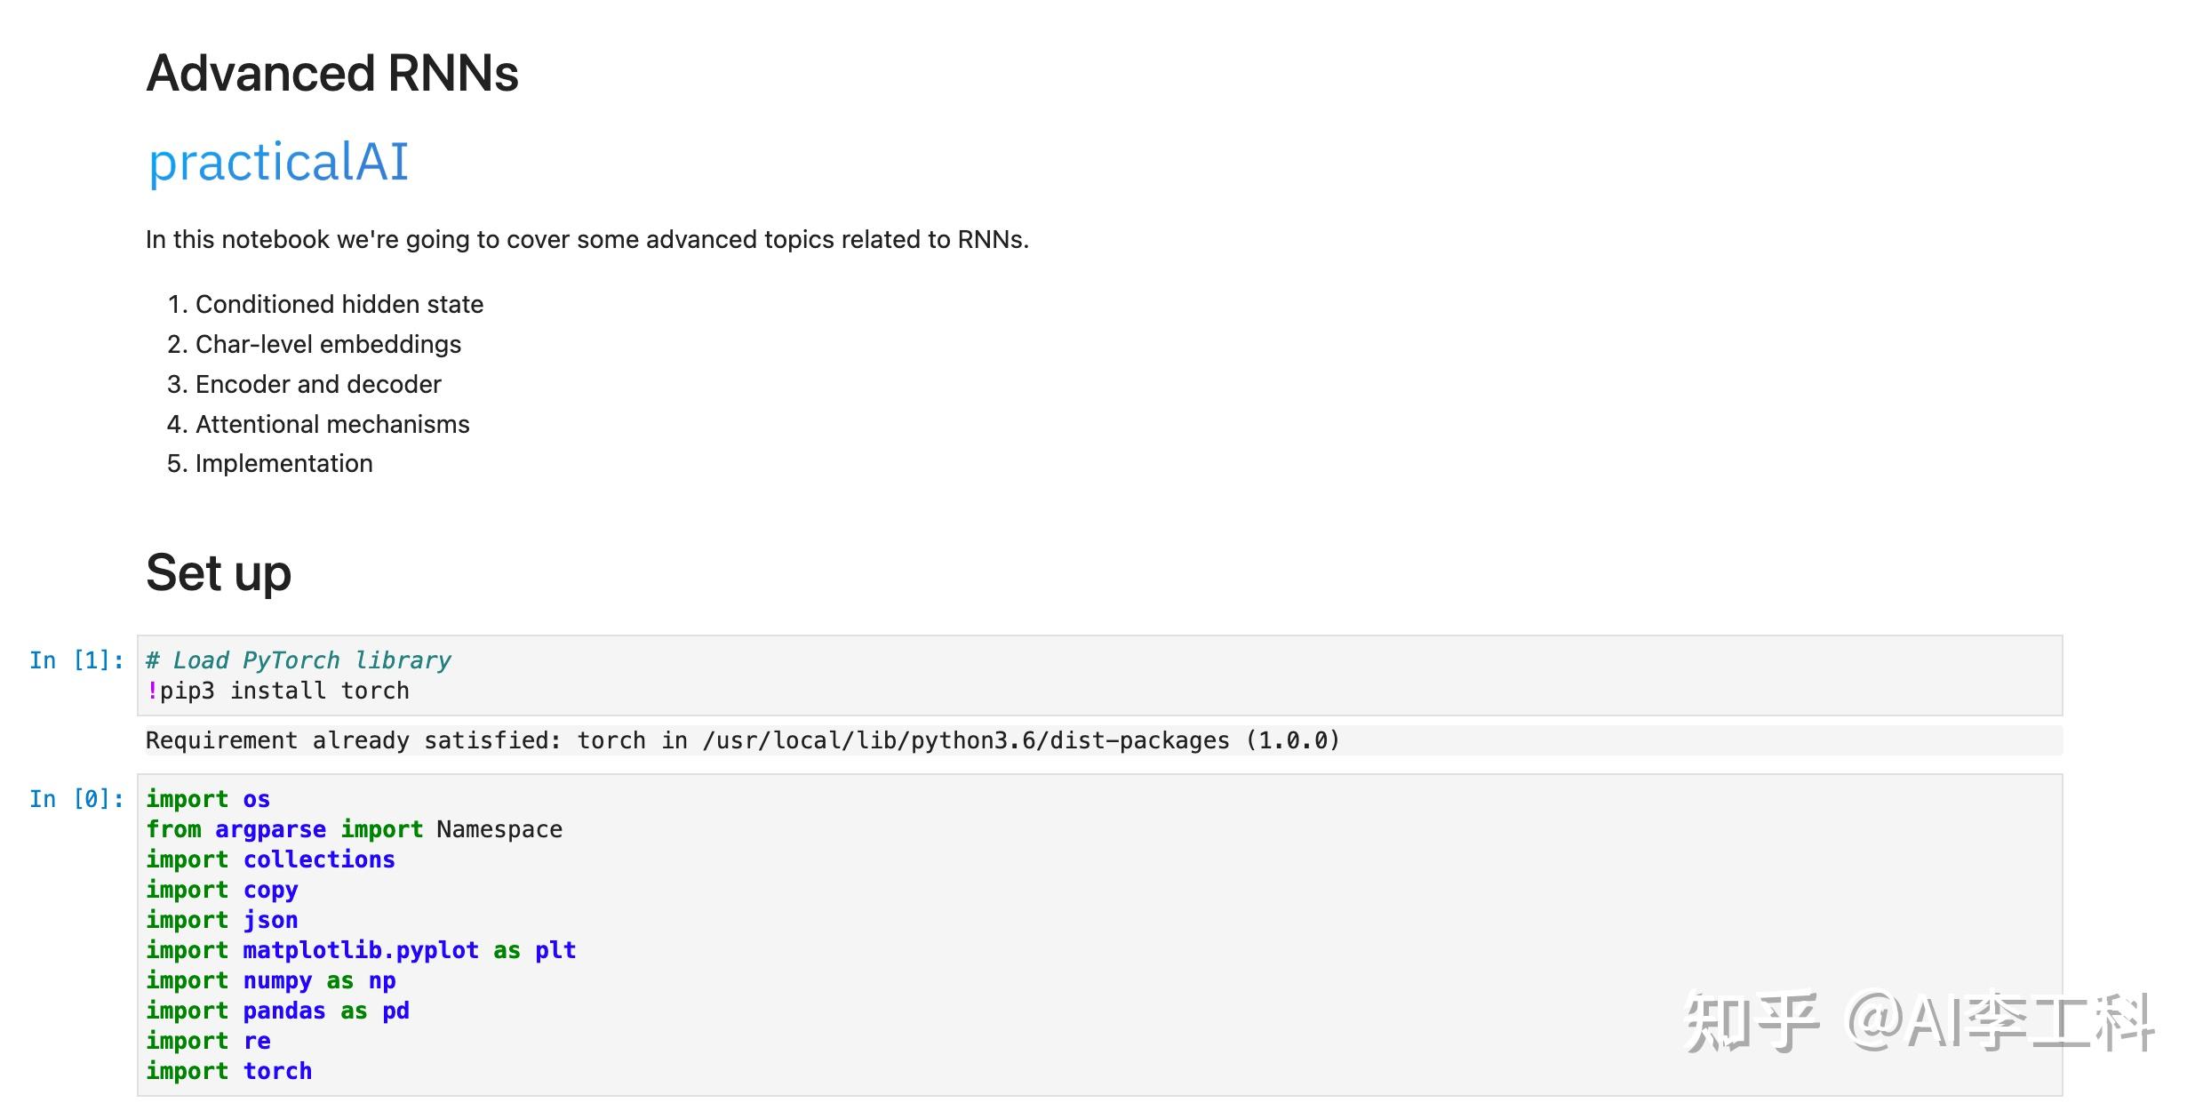Click the Requirement already satisfied output text
This screenshot has height=1111, width=2211.
[x=742, y=740]
